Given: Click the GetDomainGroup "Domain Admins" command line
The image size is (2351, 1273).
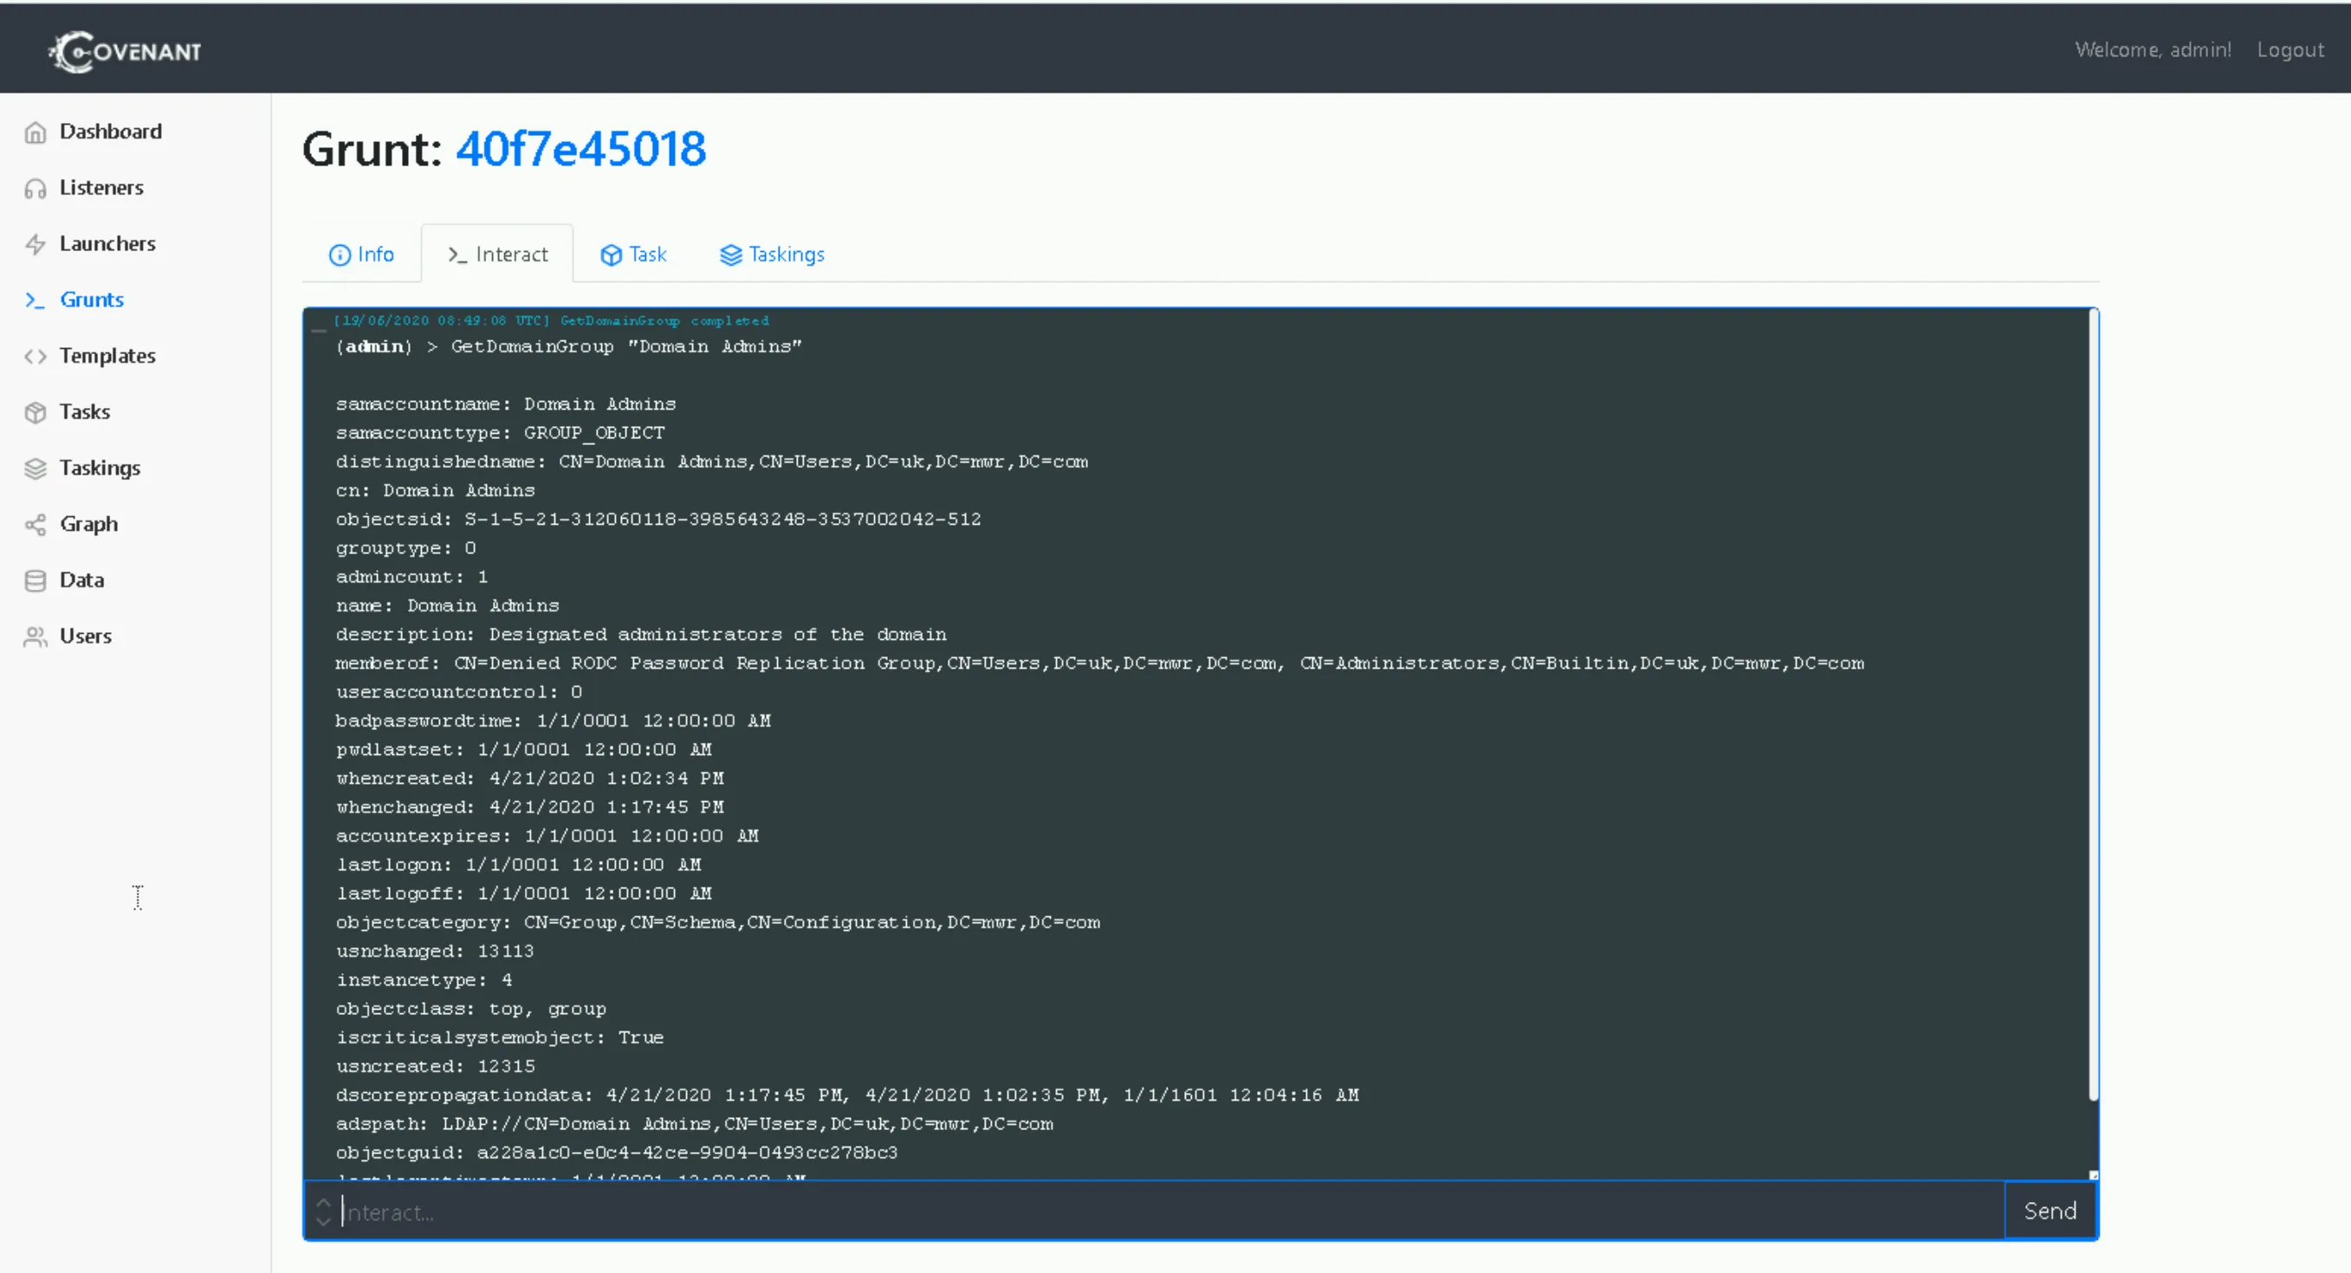Looking at the screenshot, I should point(568,346).
